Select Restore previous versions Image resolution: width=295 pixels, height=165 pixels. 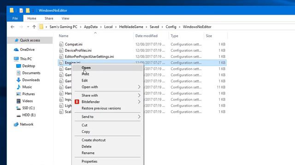[x=108, y=108]
